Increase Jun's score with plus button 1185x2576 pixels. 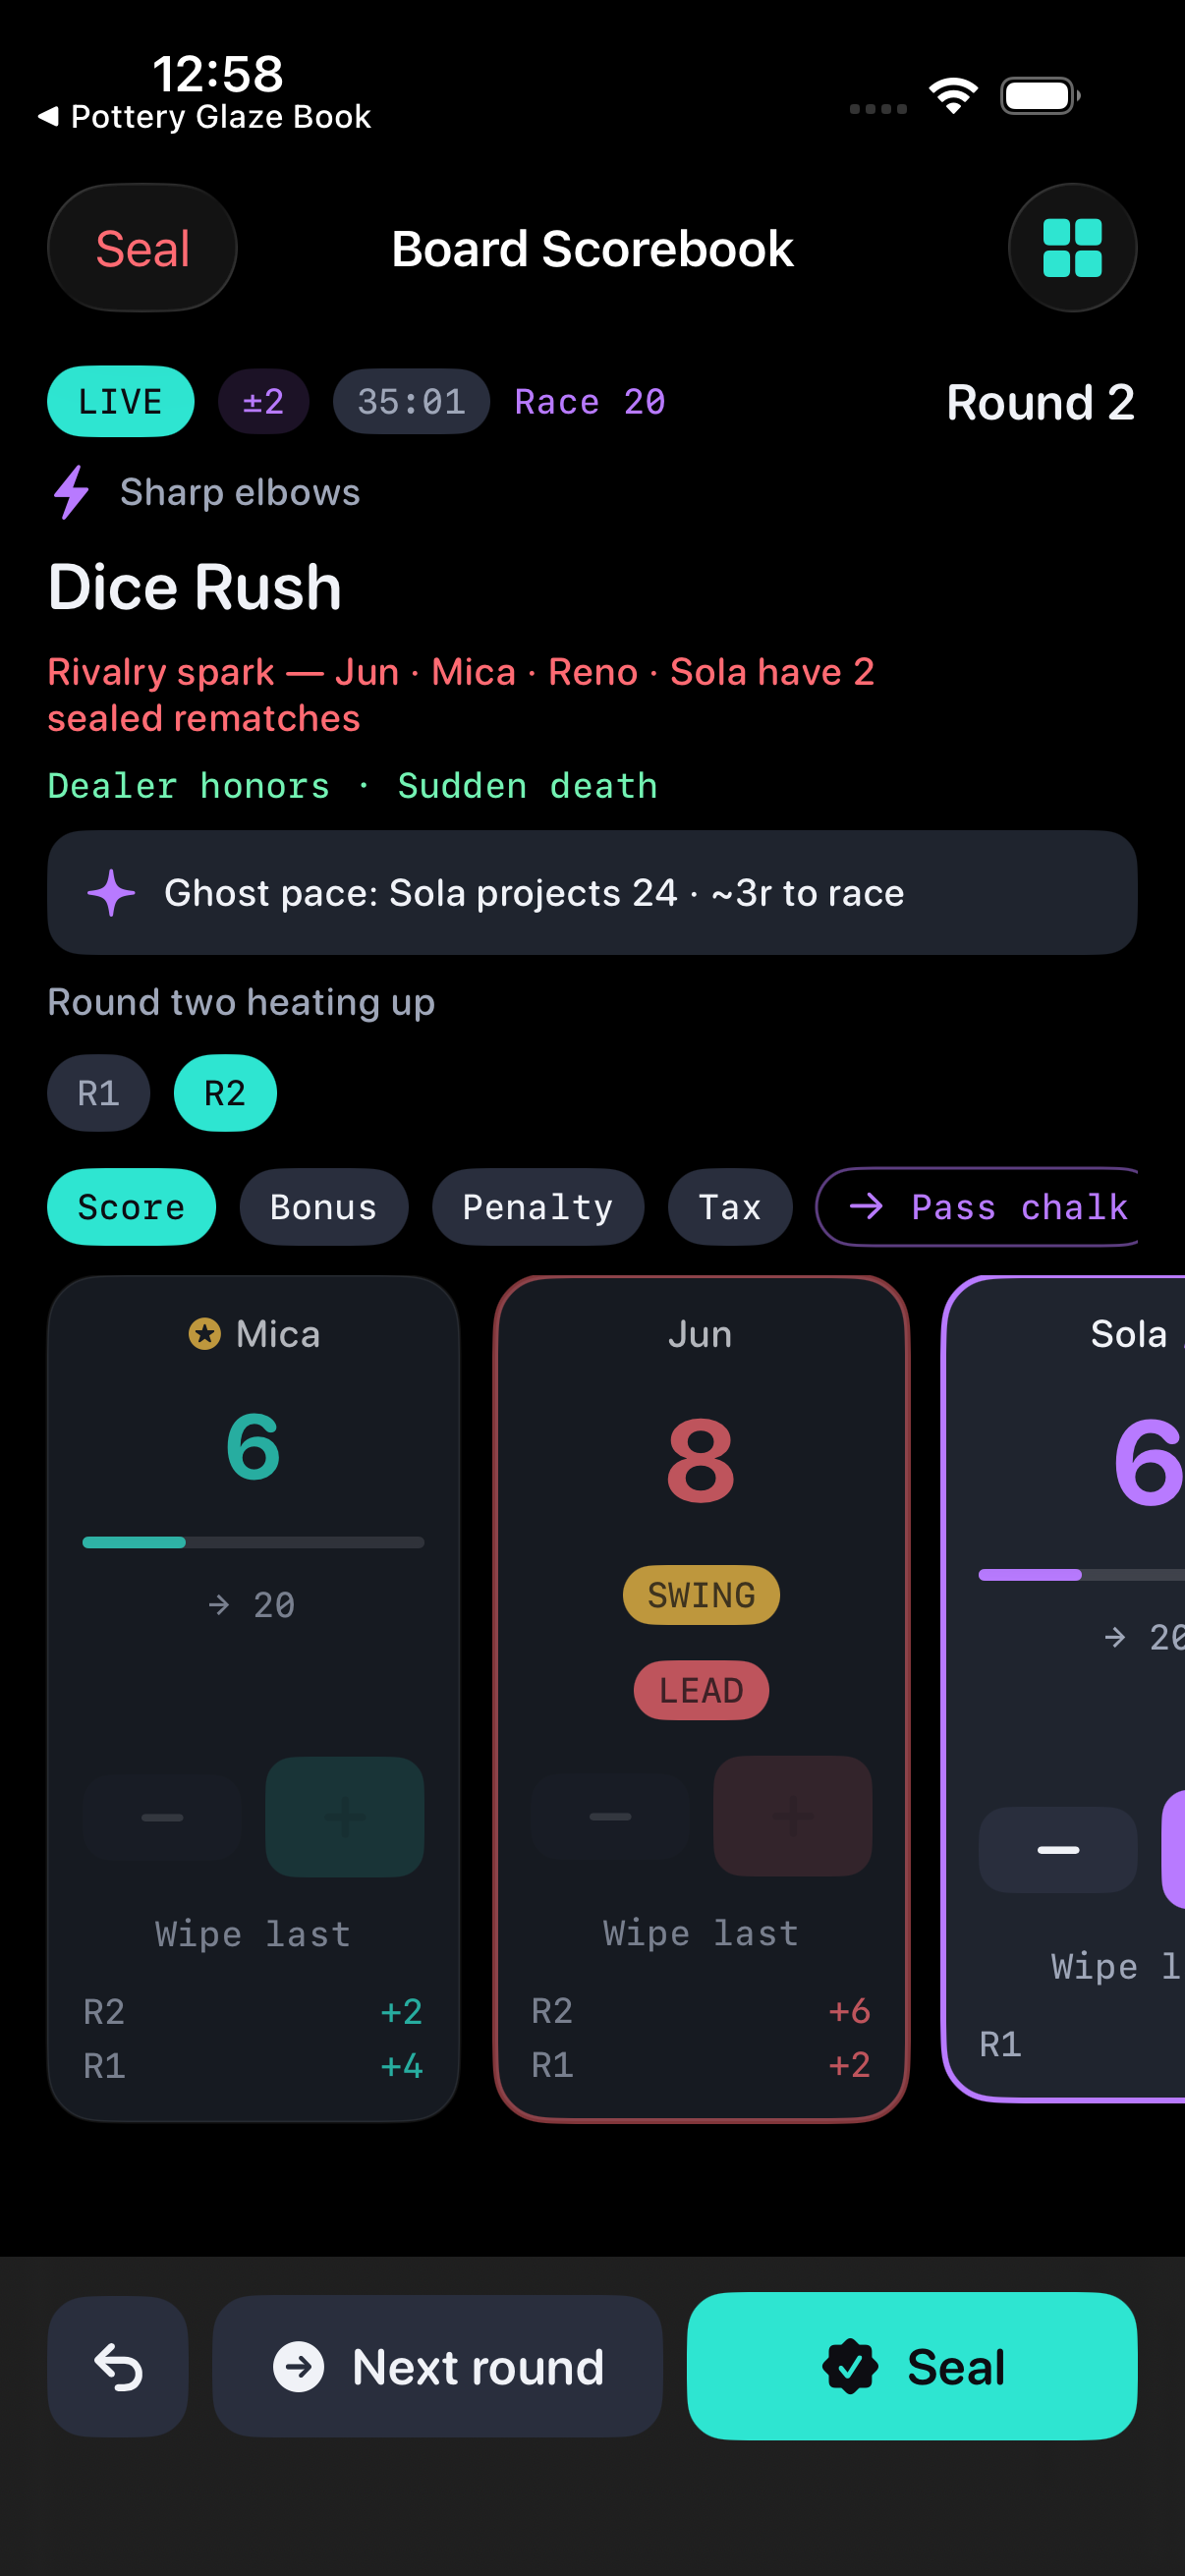(x=793, y=1816)
